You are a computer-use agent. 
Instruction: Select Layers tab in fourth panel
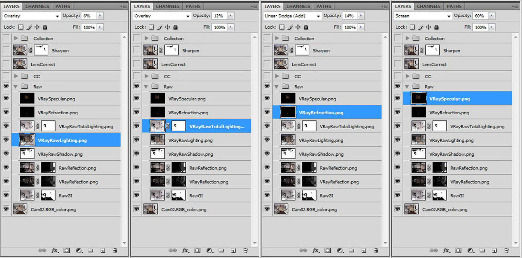[x=403, y=6]
